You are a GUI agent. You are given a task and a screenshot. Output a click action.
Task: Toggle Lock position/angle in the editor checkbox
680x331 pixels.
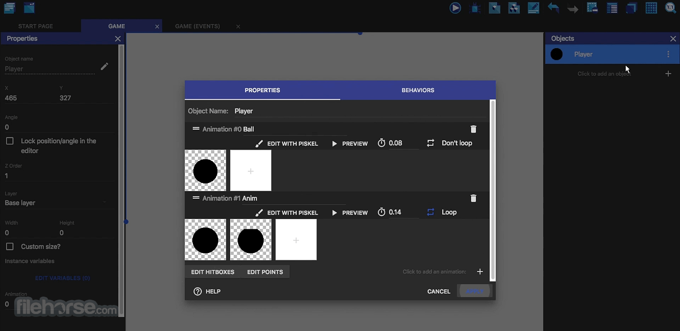tap(9, 141)
